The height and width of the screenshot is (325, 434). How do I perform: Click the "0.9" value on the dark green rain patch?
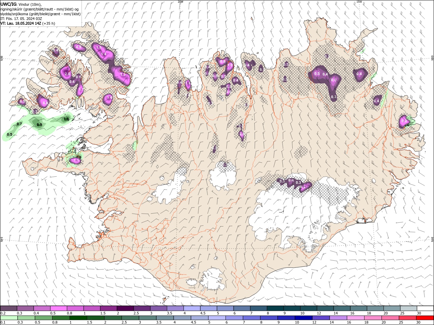click(39, 125)
